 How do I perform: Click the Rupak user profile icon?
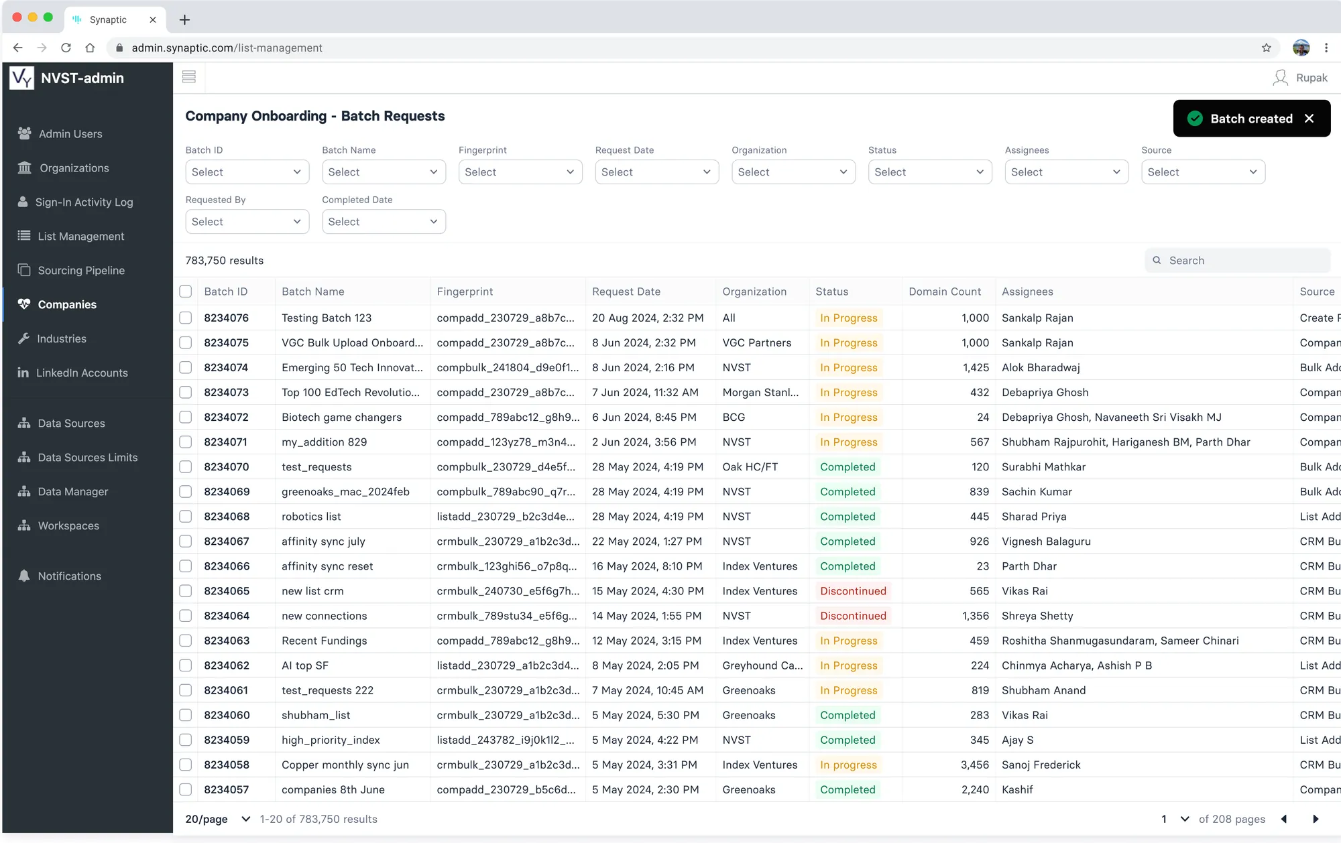[x=1280, y=78]
